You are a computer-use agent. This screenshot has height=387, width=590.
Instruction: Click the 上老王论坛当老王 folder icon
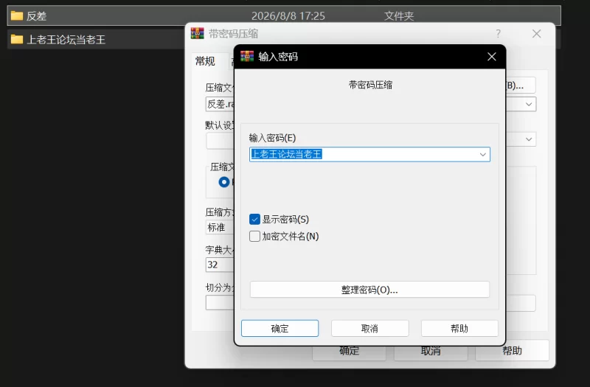[x=16, y=39]
